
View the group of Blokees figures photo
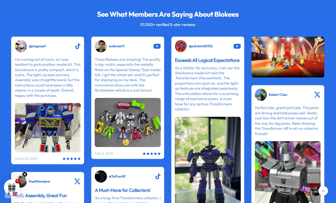click(128, 122)
